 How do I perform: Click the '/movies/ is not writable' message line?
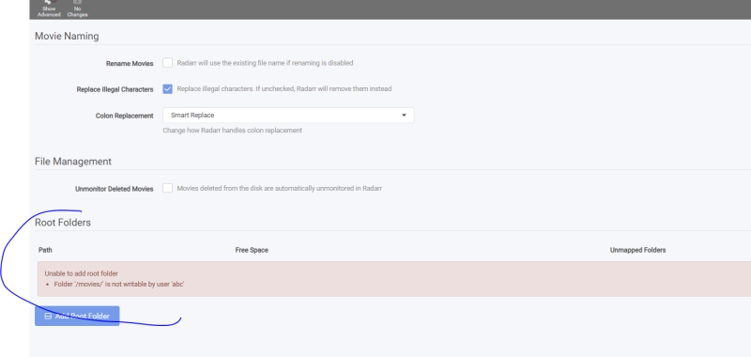[x=119, y=284]
